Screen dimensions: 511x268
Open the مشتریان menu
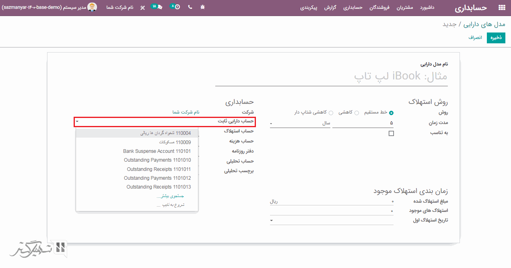point(405,8)
